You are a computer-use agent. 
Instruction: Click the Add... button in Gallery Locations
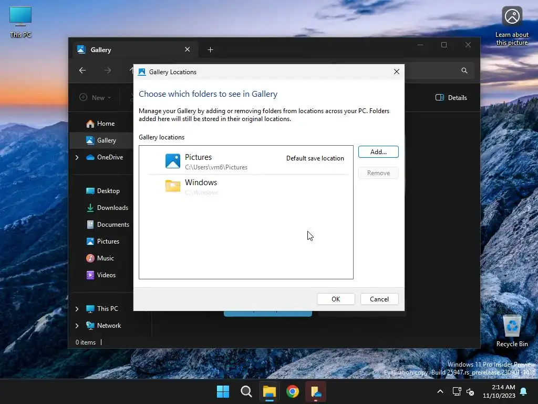(x=378, y=152)
